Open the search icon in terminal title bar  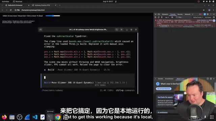pyautogui.click(x=117, y=30)
